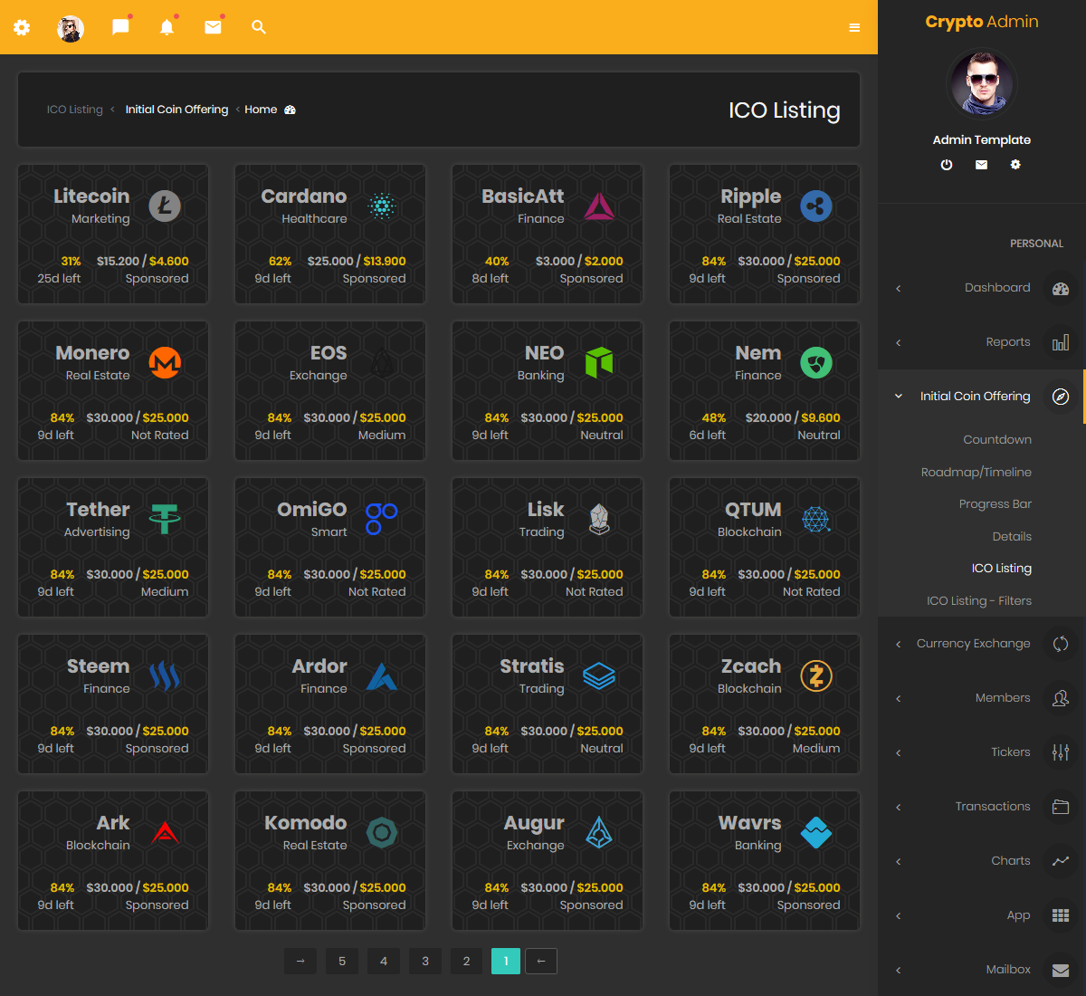Expand the Charts menu chevron
Viewport: 1086px width, 996px height.
click(x=899, y=862)
